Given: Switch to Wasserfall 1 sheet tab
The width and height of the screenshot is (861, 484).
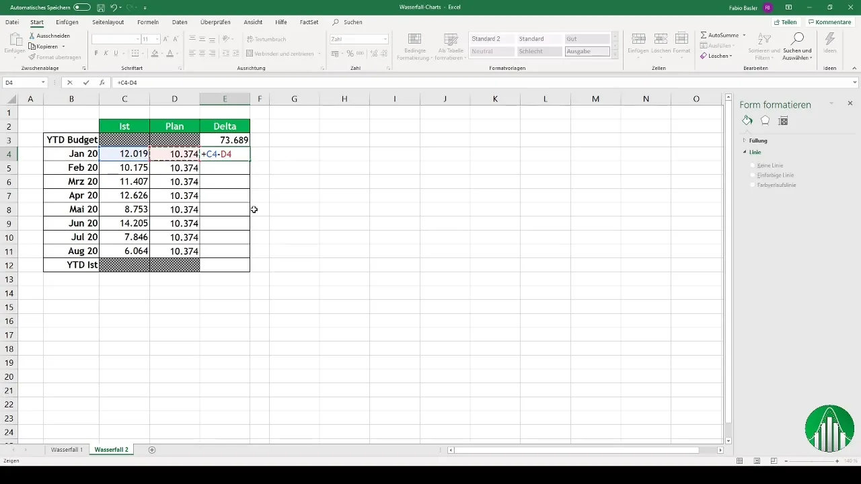Looking at the screenshot, I should click(x=67, y=449).
